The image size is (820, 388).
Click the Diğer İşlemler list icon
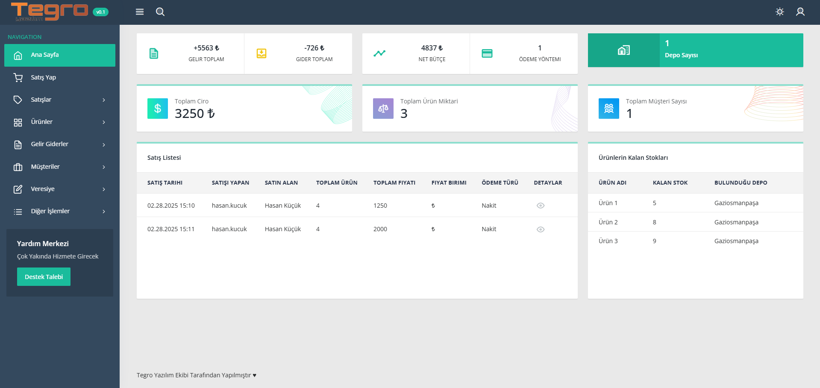coord(18,212)
